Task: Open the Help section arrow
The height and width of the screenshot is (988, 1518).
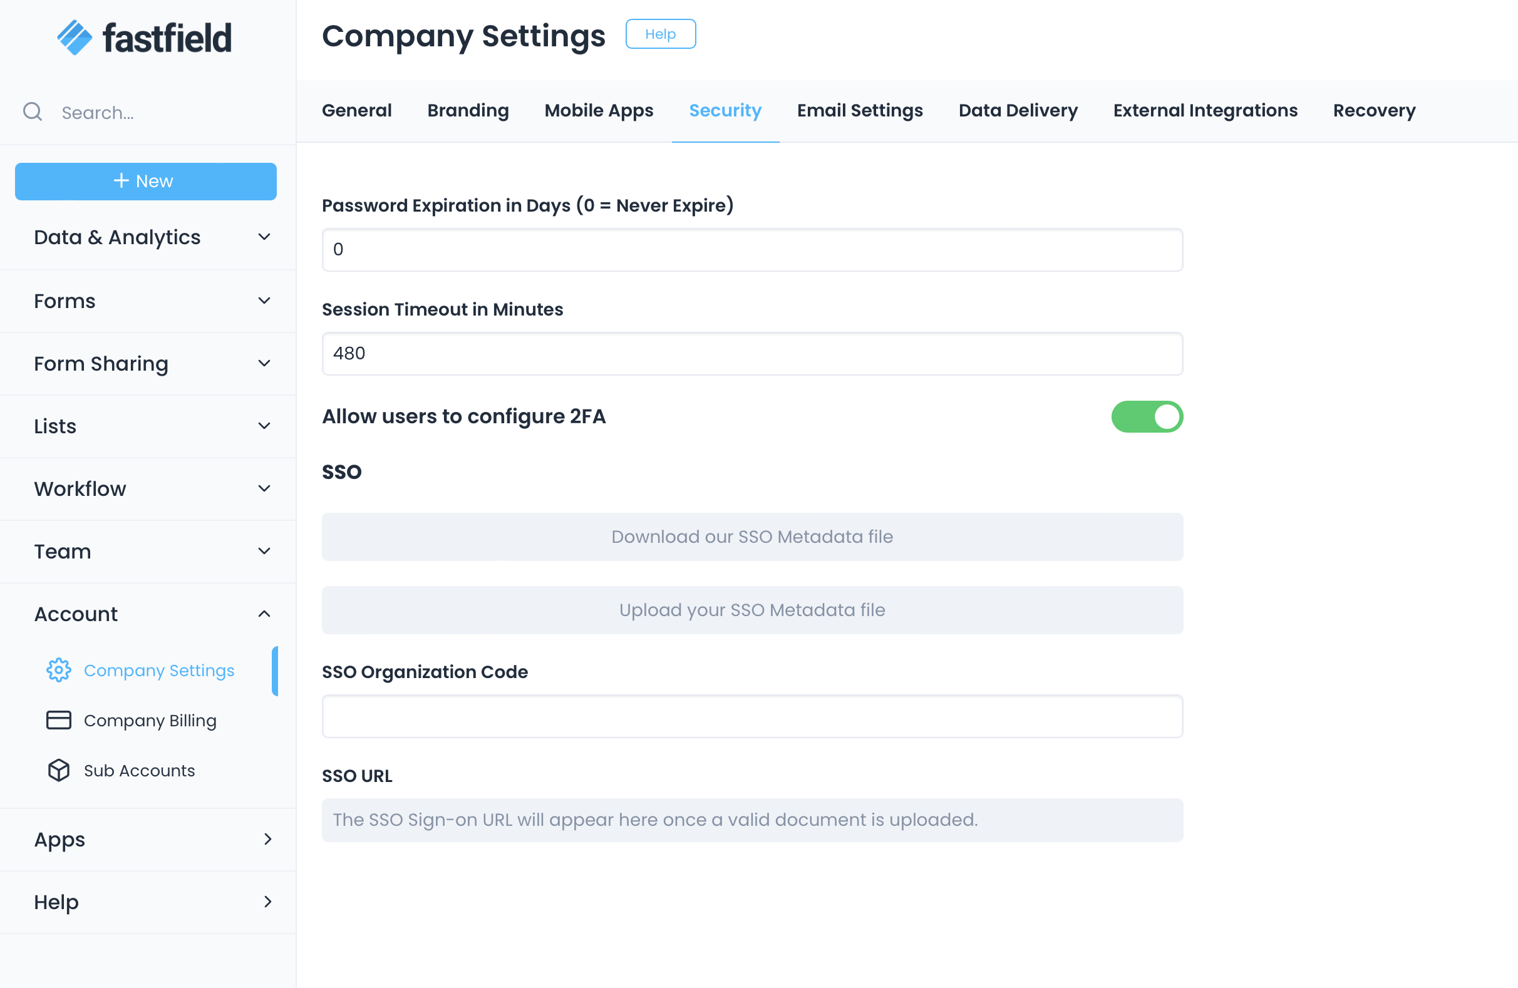Action: [x=267, y=902]
